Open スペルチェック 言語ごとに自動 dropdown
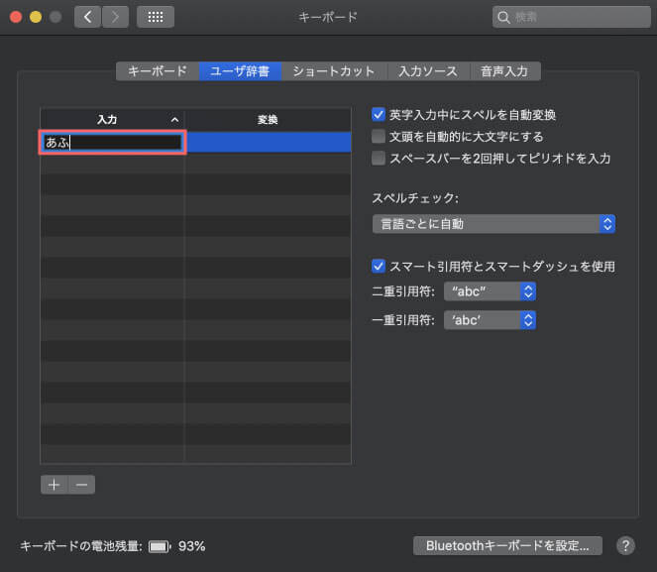657x572 pixels. point(493,224)
